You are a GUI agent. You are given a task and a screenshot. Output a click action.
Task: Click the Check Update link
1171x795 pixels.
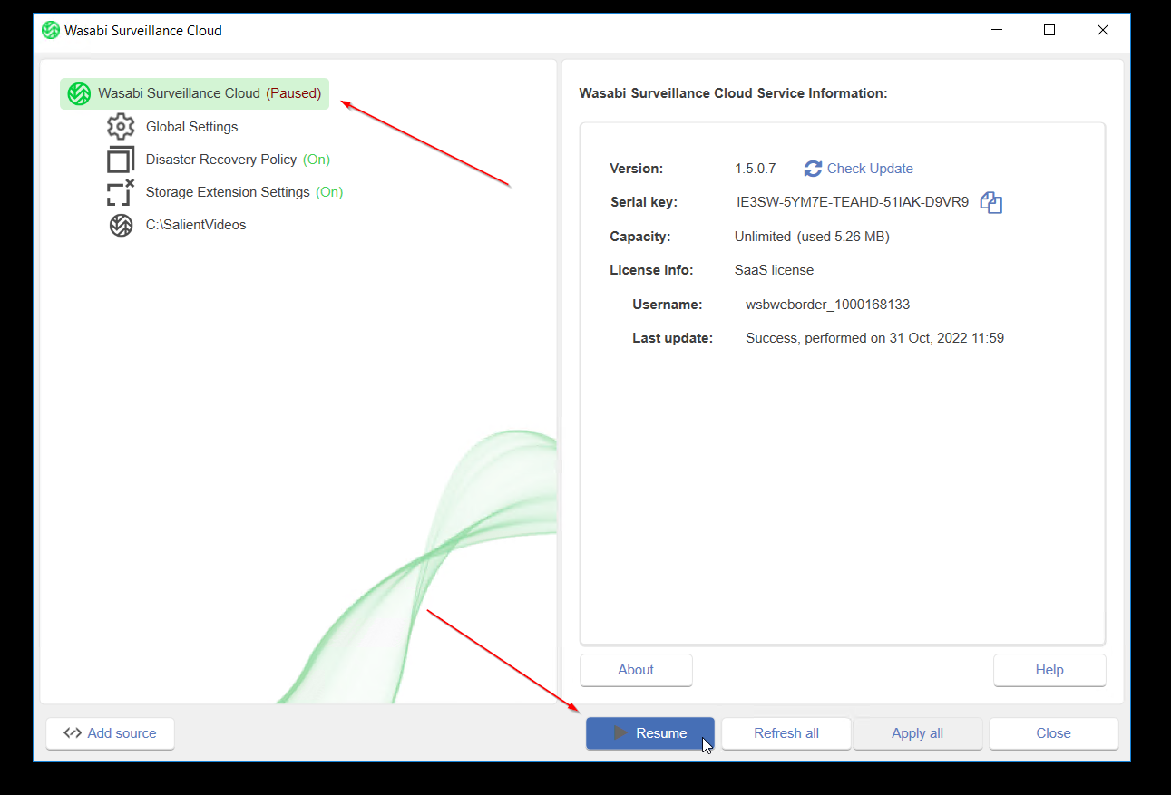pos(870,169)
